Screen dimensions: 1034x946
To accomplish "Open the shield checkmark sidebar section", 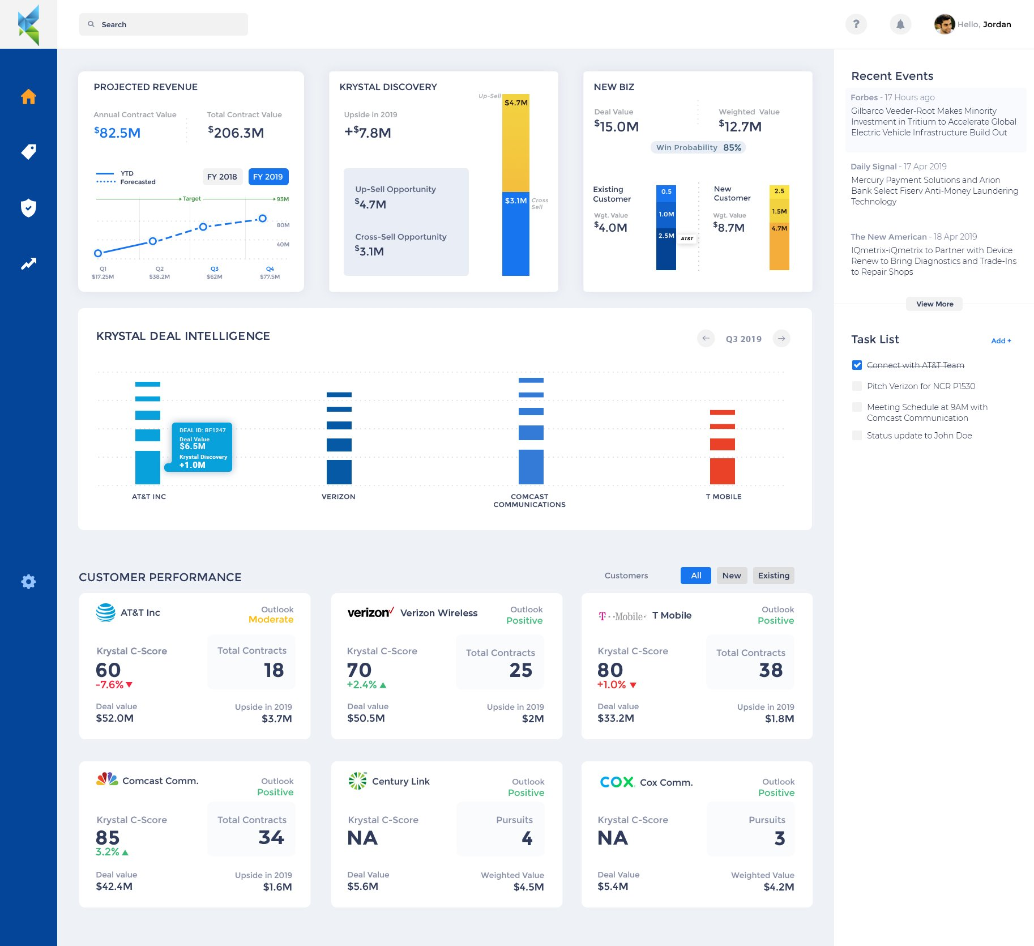I will pos(28,208).
